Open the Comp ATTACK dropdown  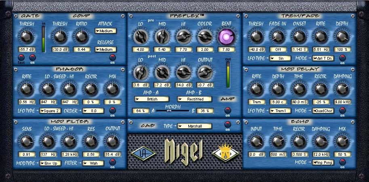pyautogui.click(x=105, y=31)
